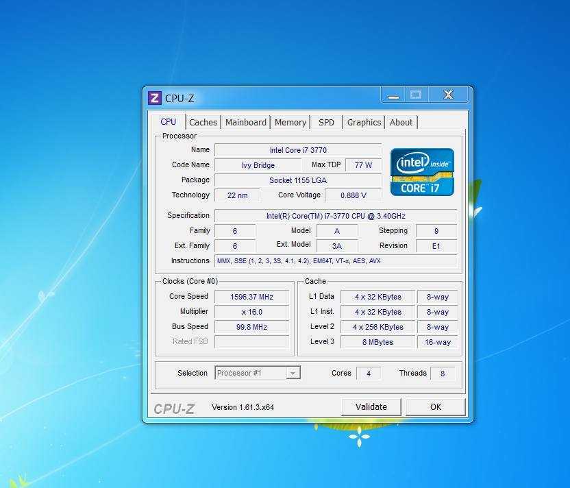Open the Memory tab

(x=290, y=123)
